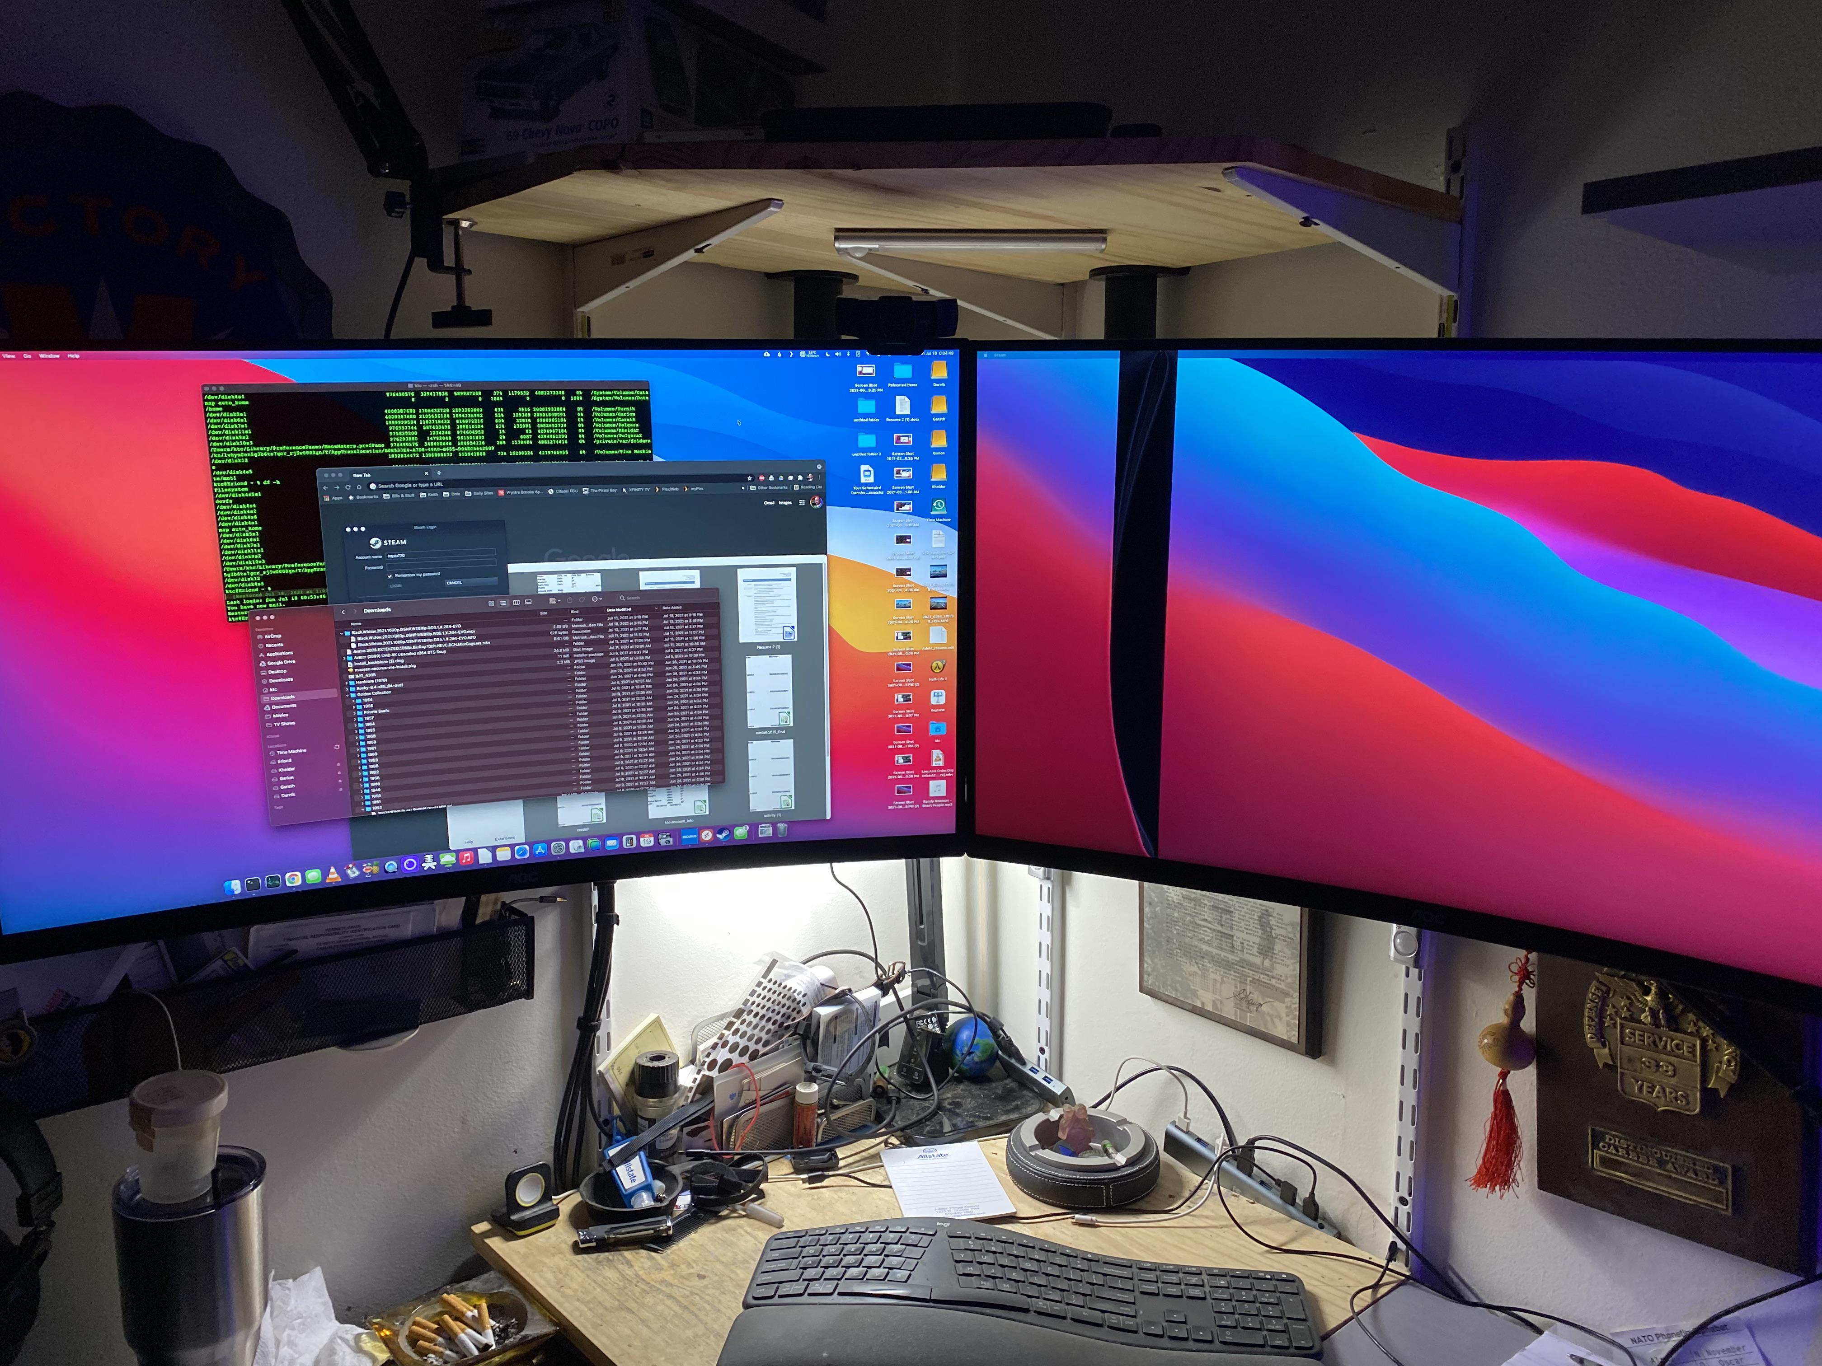Image resolution: width=1822 pixels, height=1366 pixels.
Task: Select Chrome's New Tab tab
Action: coord(362,475)
